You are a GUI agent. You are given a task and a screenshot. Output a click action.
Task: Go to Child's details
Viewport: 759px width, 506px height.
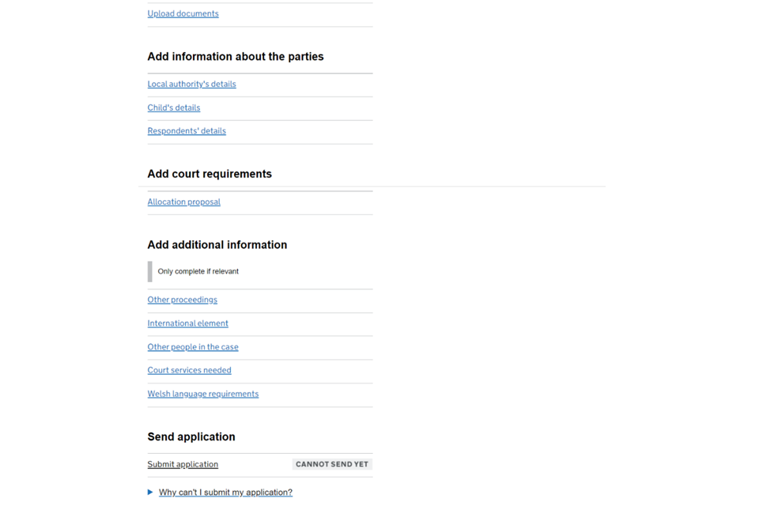[174, 108]
